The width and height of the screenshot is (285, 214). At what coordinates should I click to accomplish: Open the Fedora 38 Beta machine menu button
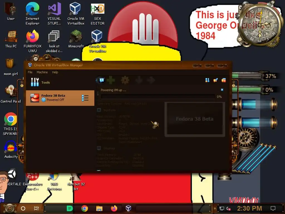[85, 98]
